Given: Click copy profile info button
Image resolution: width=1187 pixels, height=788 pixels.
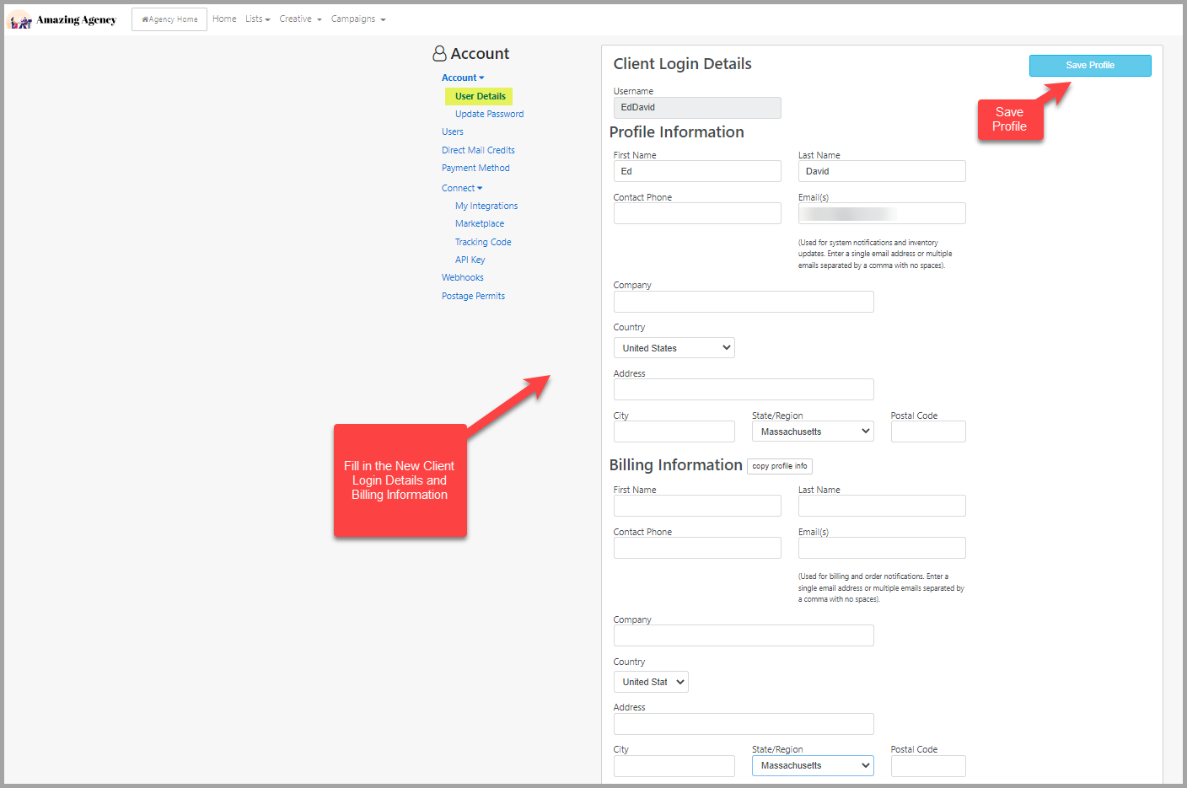Looking at the screenshot, I should coord(780,466).
